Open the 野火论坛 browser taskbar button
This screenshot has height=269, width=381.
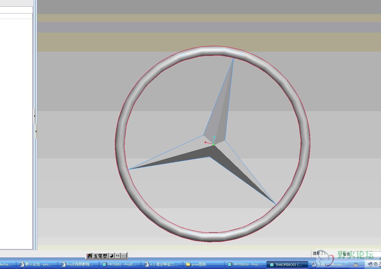click(37, 264)
